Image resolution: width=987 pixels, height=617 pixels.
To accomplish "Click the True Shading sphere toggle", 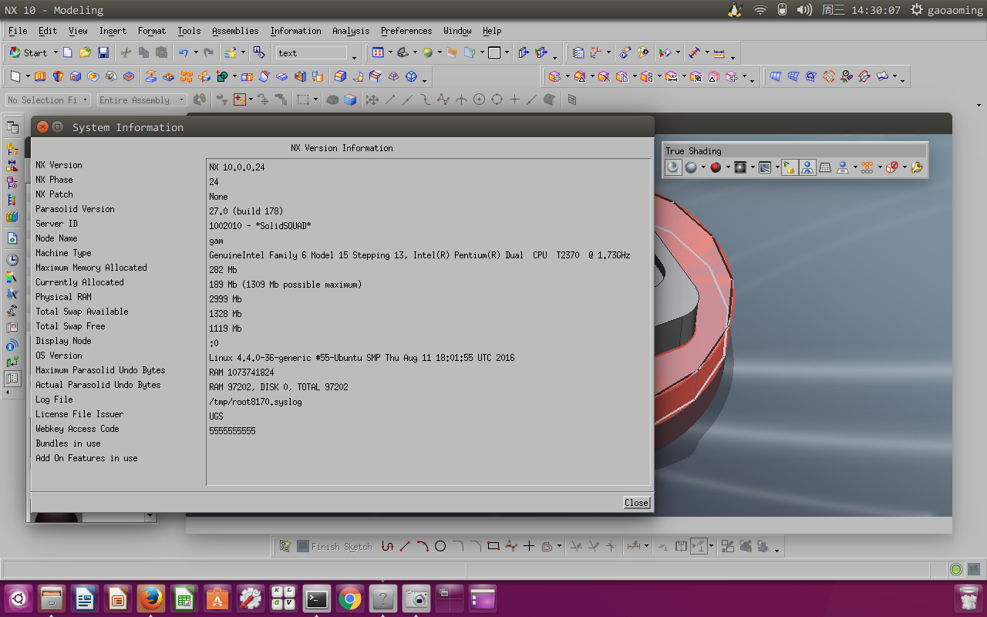I will click(x=673, y=167).
